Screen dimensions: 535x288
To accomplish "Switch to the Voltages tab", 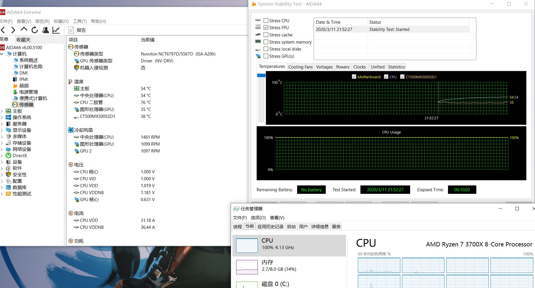I will pyautogui.click(x=324, y=67).
